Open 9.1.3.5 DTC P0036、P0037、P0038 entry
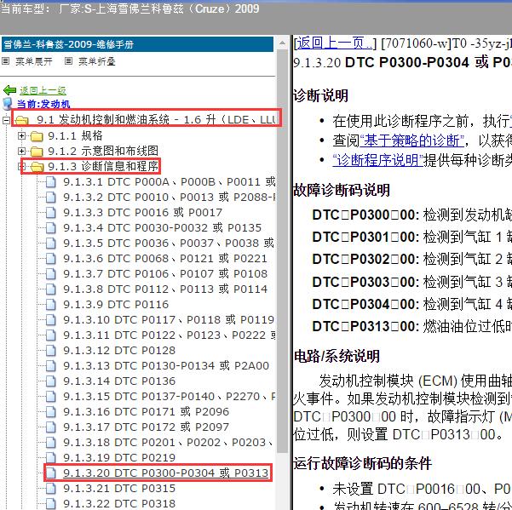 coord(169,244)
